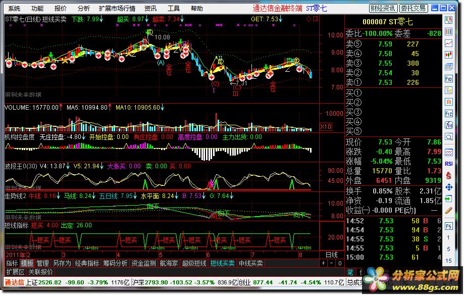Select the 筹码分析 template tab

coord(116,263)
